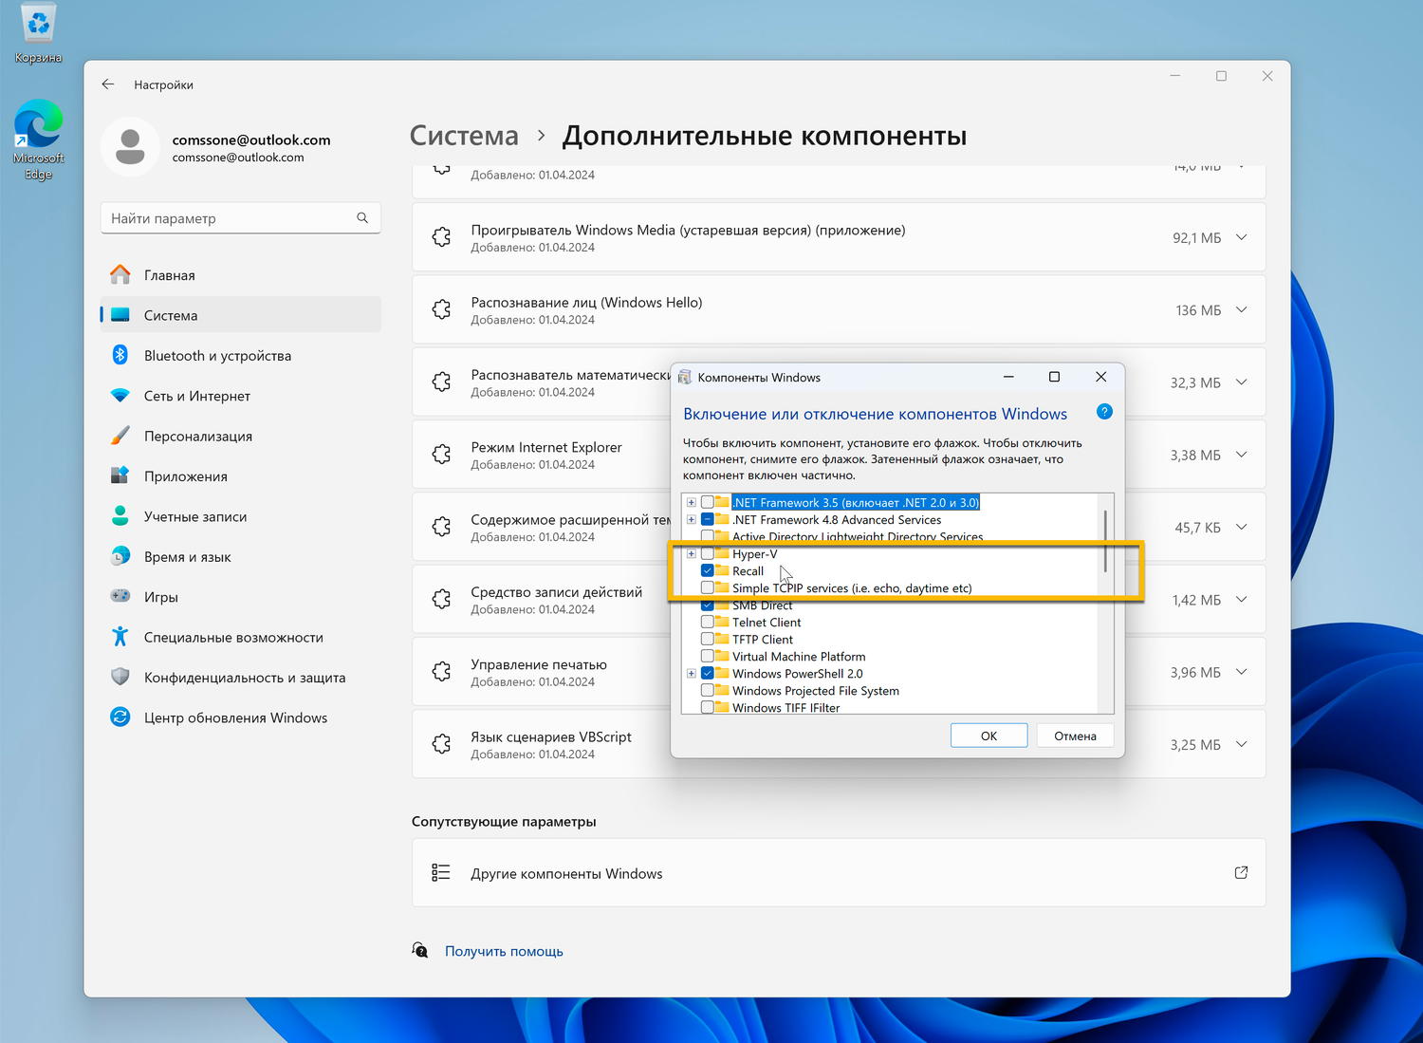Enable Simple TCPIP services checkbox

click(x=708, y=588)
